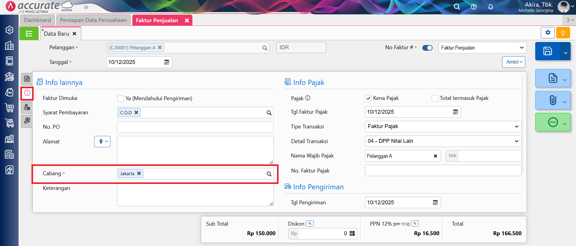
Task: Open the Detail Transaksi dropdown
Action: 443,141
